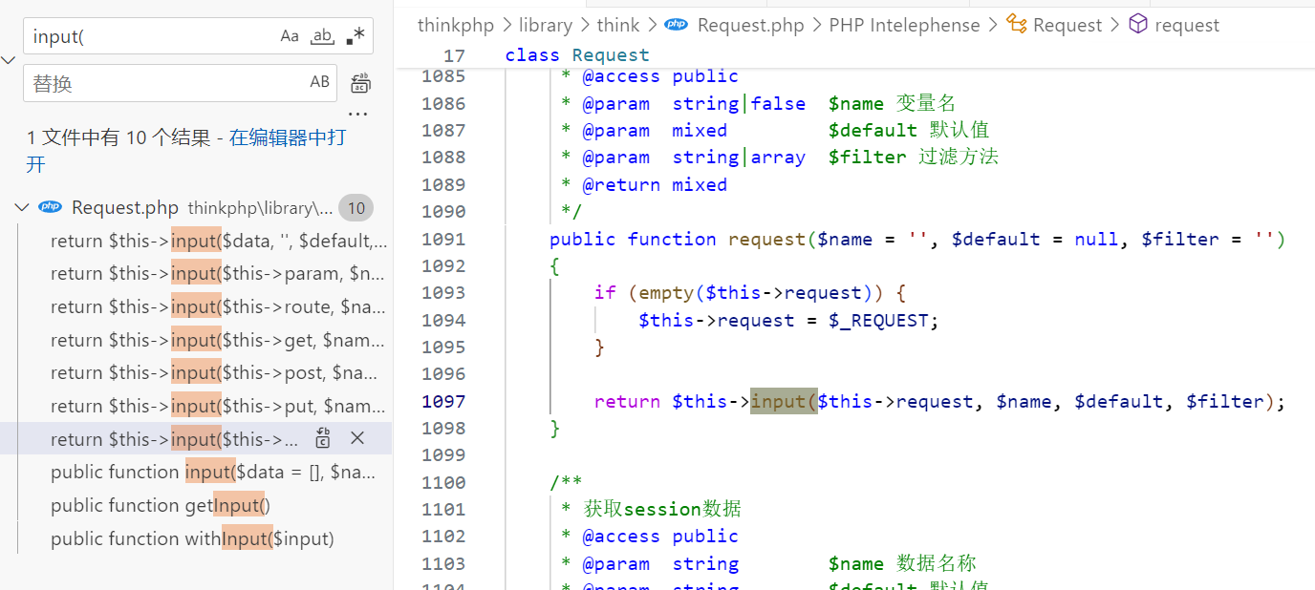Viewport: 1315px width, 590px height.
Task: Toggle search details with ellipsis button
Action: click(x=357, y=114)
